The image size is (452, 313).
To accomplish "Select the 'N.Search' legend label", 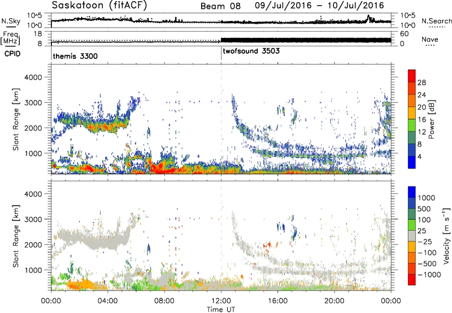I will [436, 21].
